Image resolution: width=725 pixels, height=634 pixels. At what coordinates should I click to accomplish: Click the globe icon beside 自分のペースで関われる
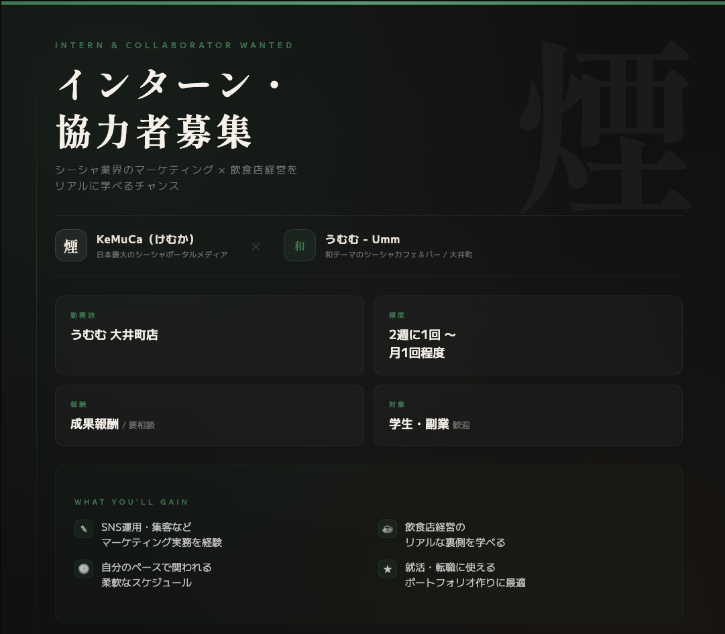pos(83,569)
